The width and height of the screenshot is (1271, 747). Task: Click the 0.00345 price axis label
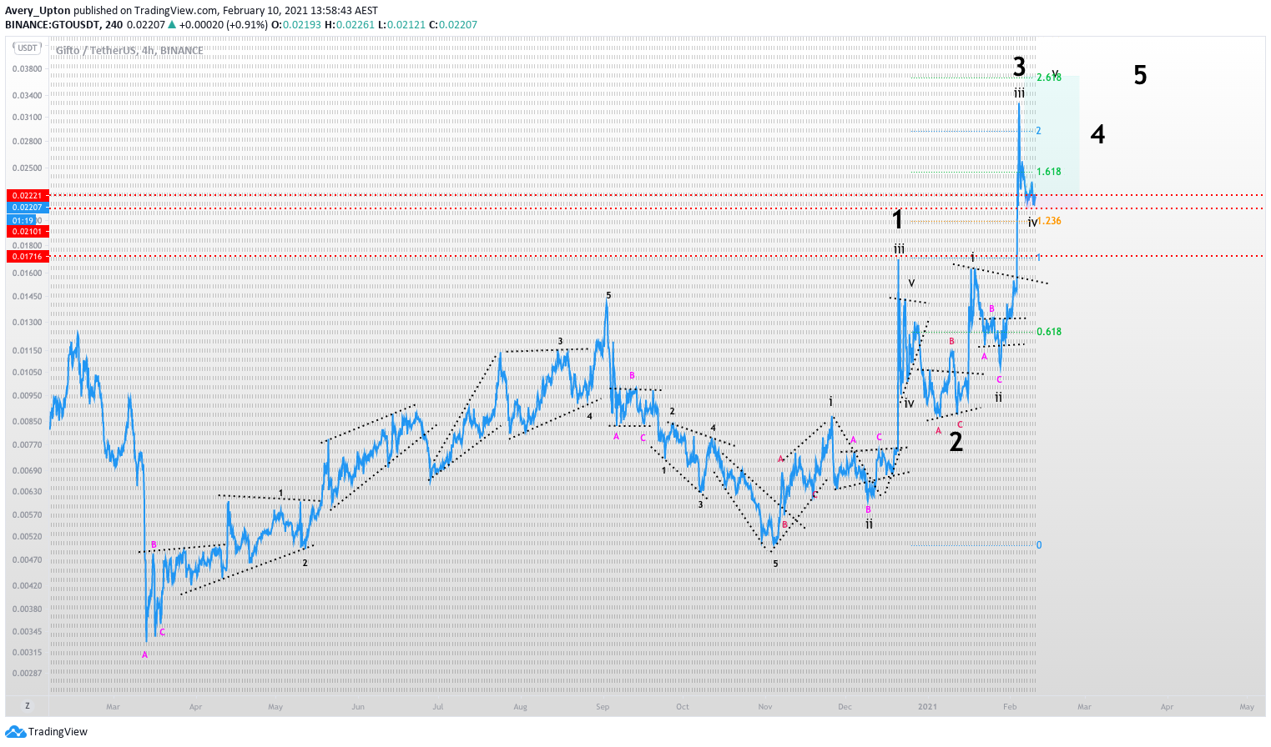[28, 632]
